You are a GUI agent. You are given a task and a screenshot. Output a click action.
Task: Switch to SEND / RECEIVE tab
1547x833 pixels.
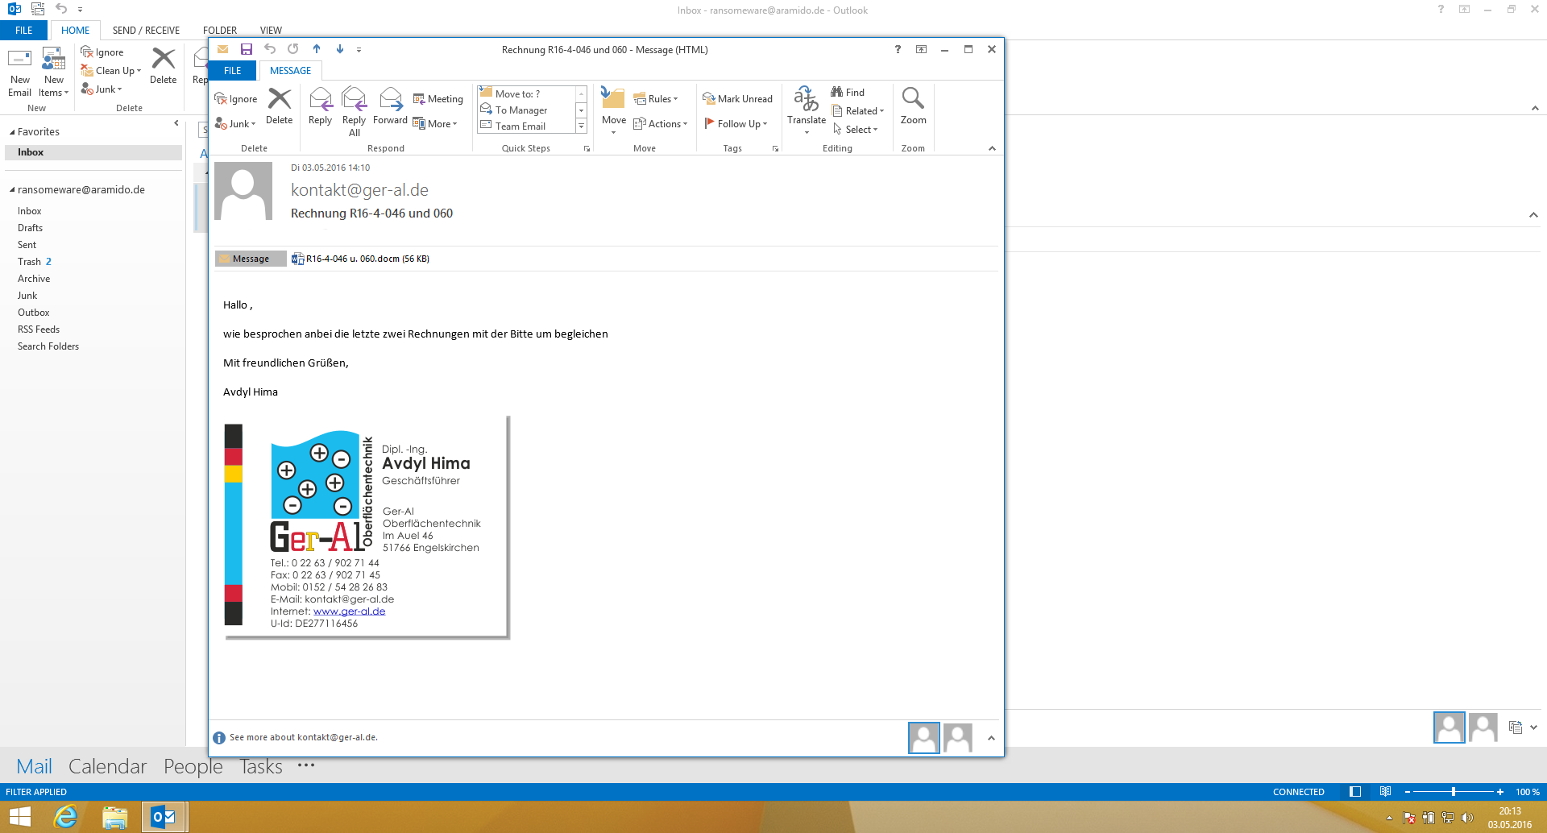[x=146, y=30]
